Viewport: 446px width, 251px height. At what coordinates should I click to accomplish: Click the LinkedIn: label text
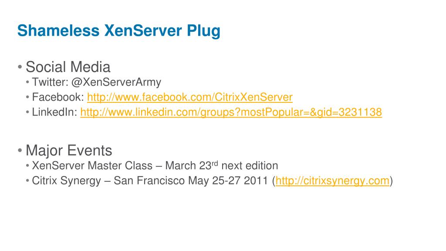click(54, 112)
